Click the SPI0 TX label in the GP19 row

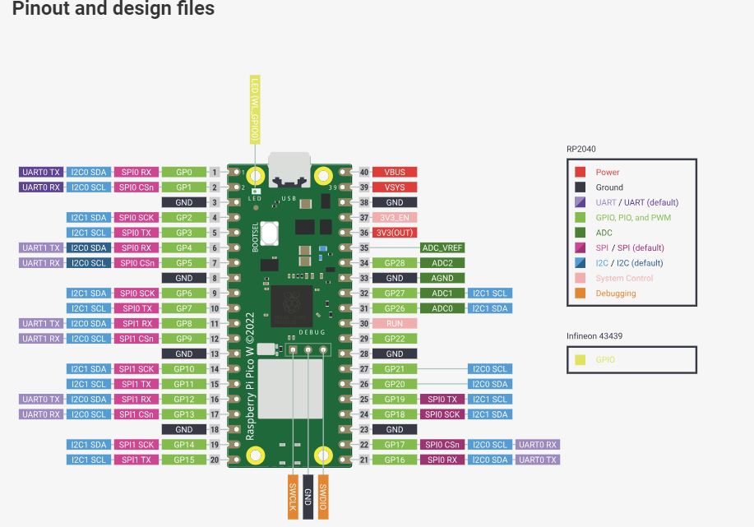tap(442, 399)
